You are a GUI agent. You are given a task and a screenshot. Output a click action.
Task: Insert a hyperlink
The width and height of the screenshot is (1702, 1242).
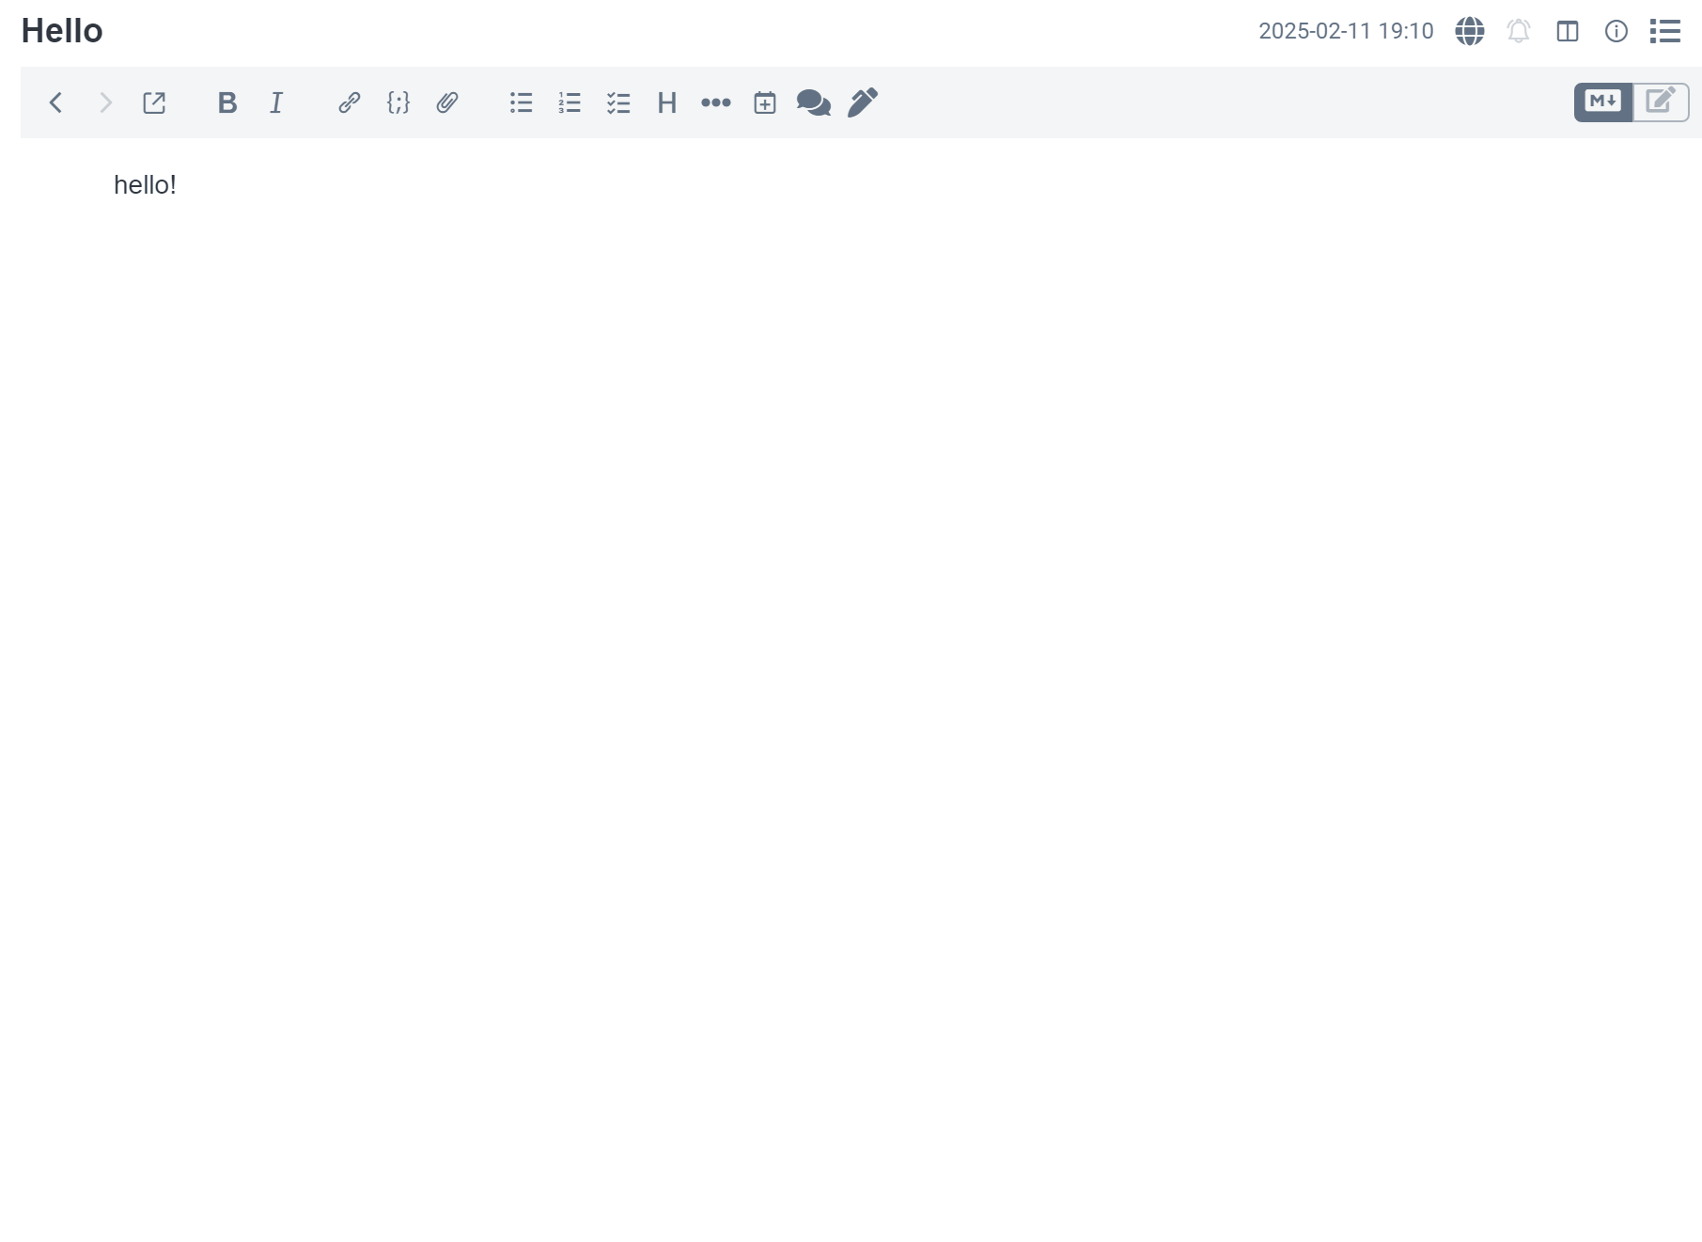[350, 102]
